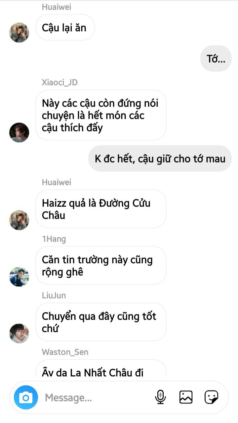Viewport: 238px width, 423px height.
Task: Tap 1Hang's profile avatar
Action: click(19, 277)
